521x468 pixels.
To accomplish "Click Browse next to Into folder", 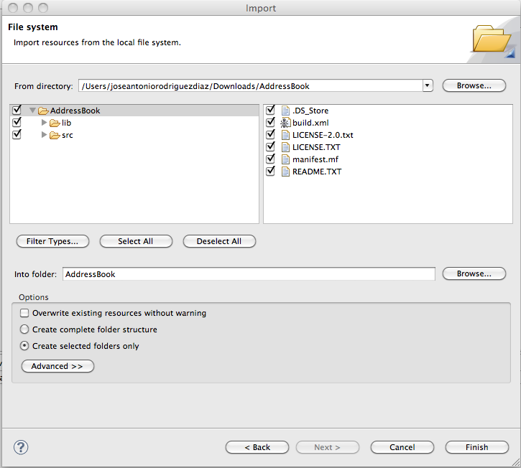I will click(474, 273).
